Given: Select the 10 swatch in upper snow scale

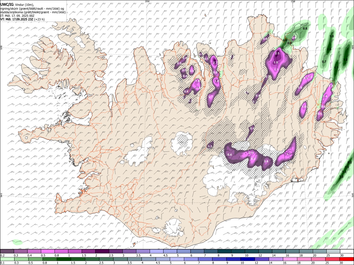Looking at the screenshot, I should [x=251, y=251].
